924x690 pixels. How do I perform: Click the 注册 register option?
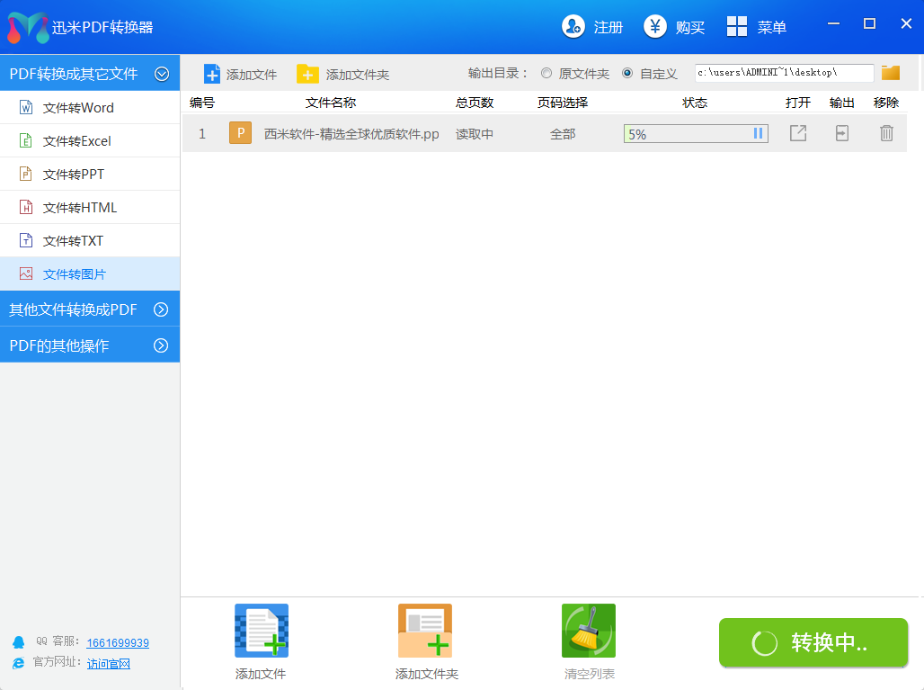[592, 27]
